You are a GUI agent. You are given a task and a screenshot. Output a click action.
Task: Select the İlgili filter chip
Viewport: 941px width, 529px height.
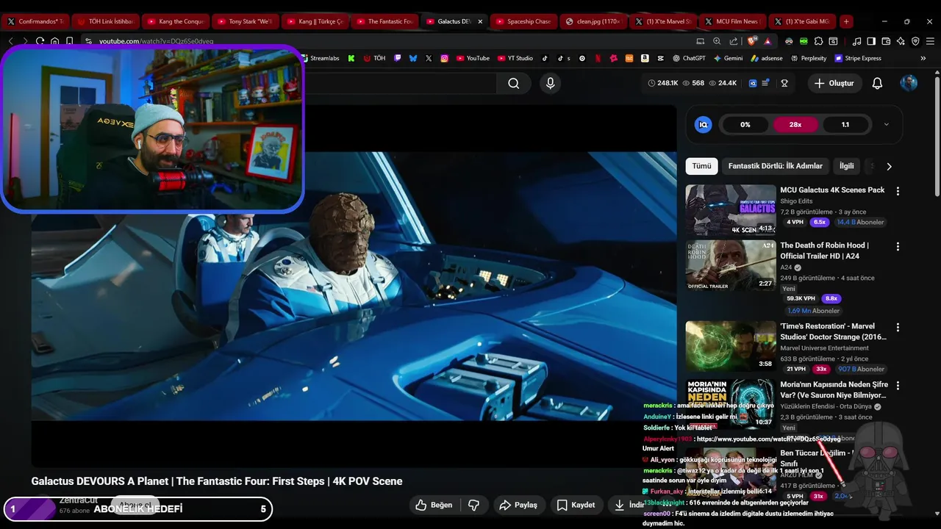click(847, 166)
